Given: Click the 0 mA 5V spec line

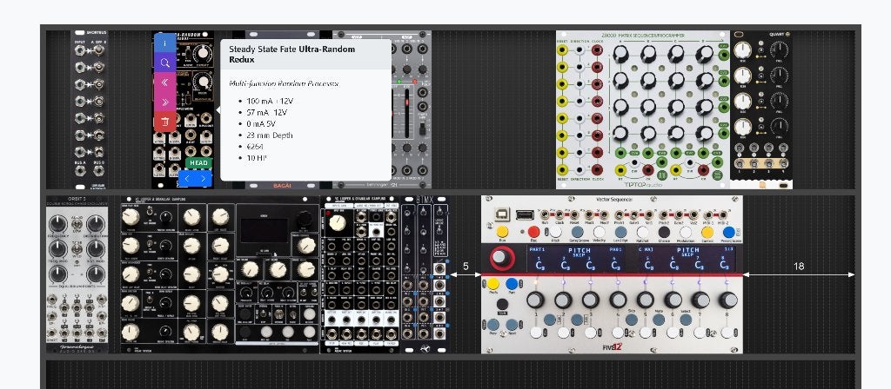Looking at the screenshot, I should [x=261, y=123].
